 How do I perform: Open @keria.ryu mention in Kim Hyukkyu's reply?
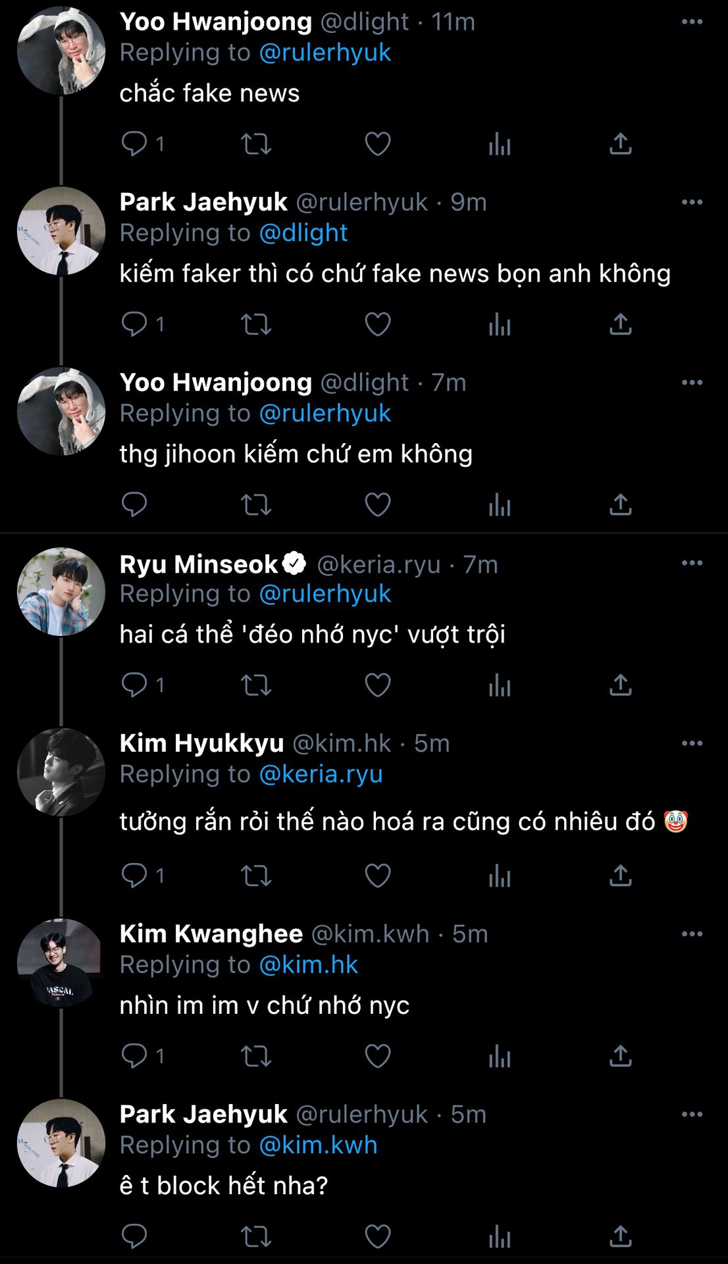(x=321, y=774)
